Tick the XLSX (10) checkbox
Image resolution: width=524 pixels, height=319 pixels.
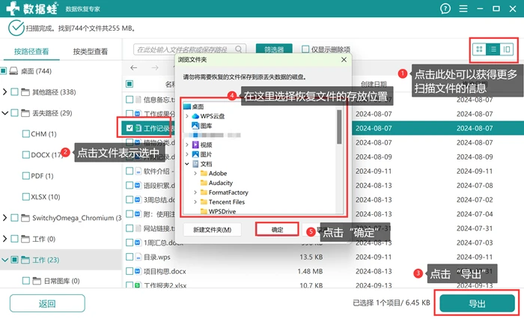25,197
